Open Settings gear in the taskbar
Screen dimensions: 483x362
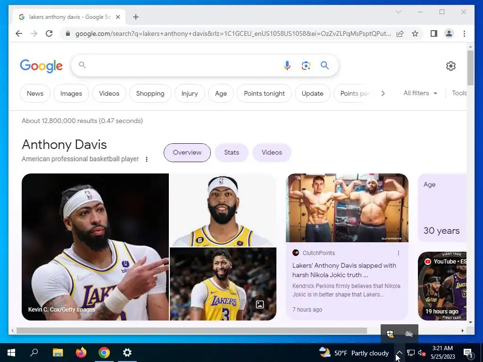tap(127, 353)
